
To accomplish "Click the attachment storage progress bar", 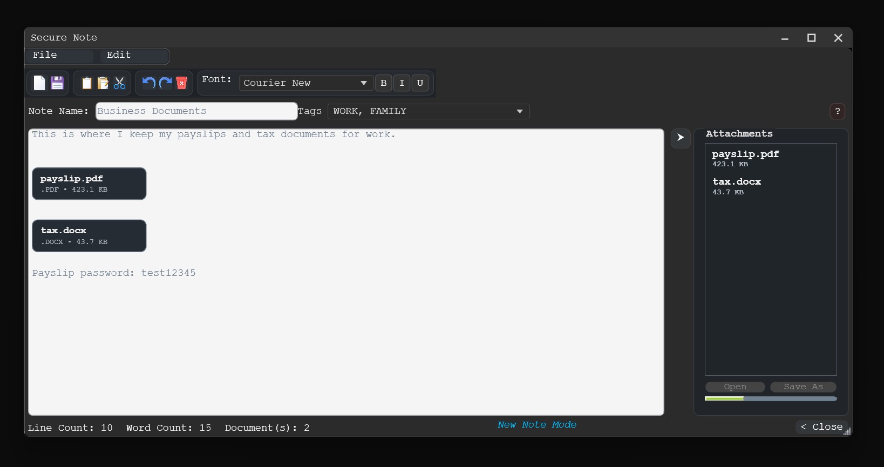I will 771,399.
